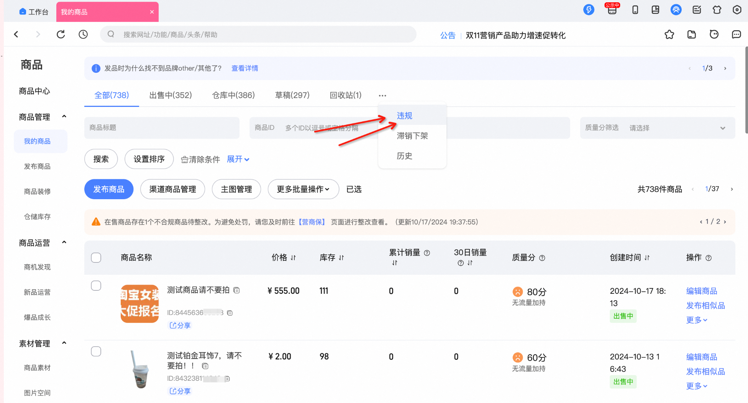Open the chat message bubble icon
The width and height of the screenshot is (748, 403).
[736, 34]
